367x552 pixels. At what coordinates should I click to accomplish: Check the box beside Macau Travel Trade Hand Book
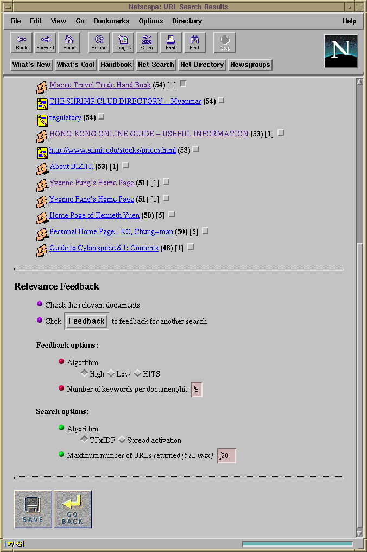(183, 84)
